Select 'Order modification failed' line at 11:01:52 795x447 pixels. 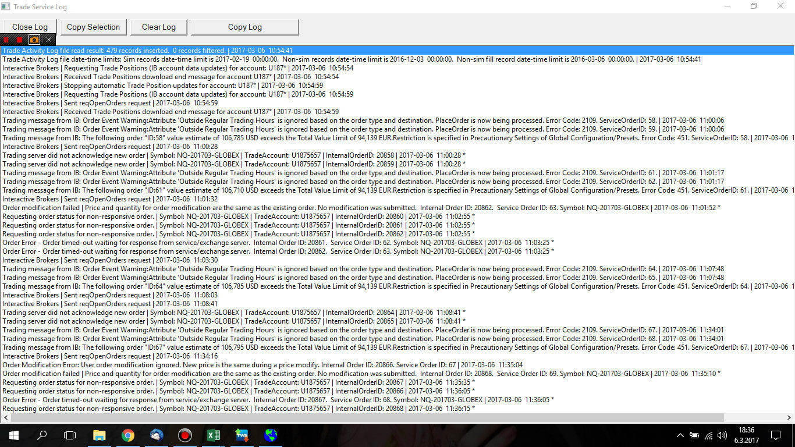[x=397, y=208]
